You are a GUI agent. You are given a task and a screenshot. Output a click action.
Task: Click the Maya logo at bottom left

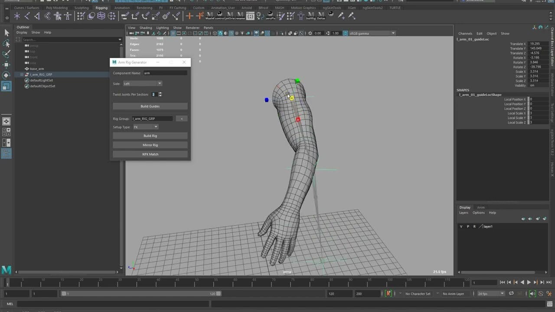(x=6, y=270)
